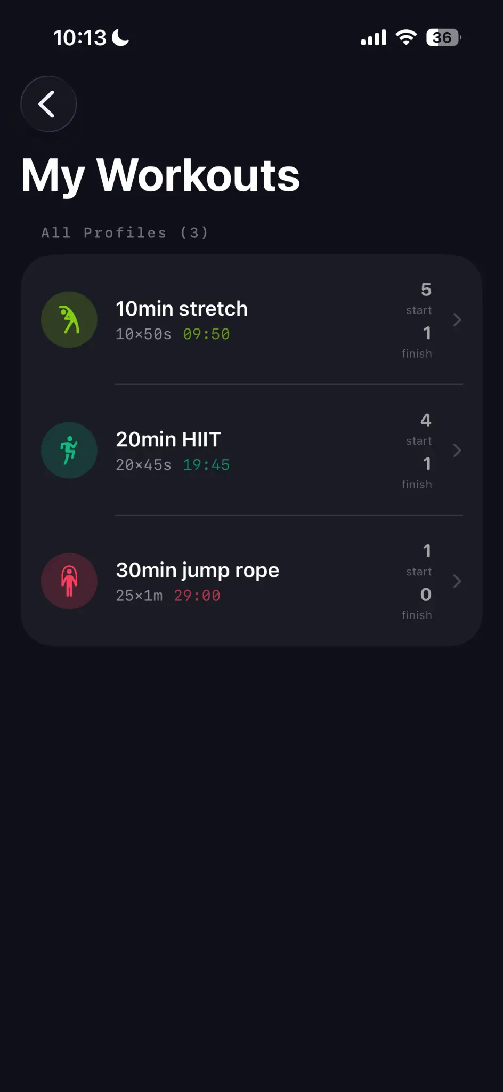The image size is (503, 1092).
Task: Open 20min HIIT details chevron
Action: coord(457,451)
